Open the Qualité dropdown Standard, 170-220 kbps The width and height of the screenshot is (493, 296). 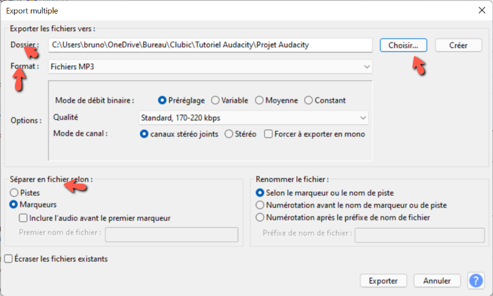pos(254,118)
